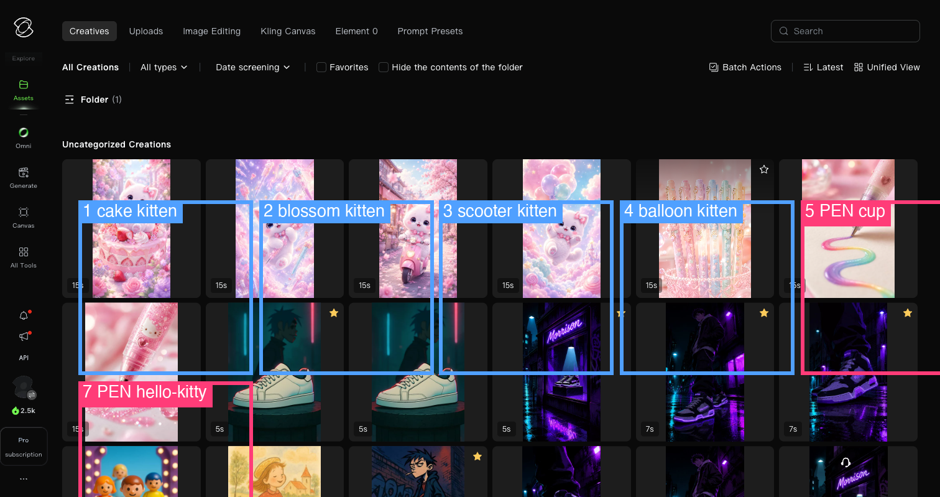Open the Date screening dropdown
Screen dimensions: 940x497
pos(253,67)
